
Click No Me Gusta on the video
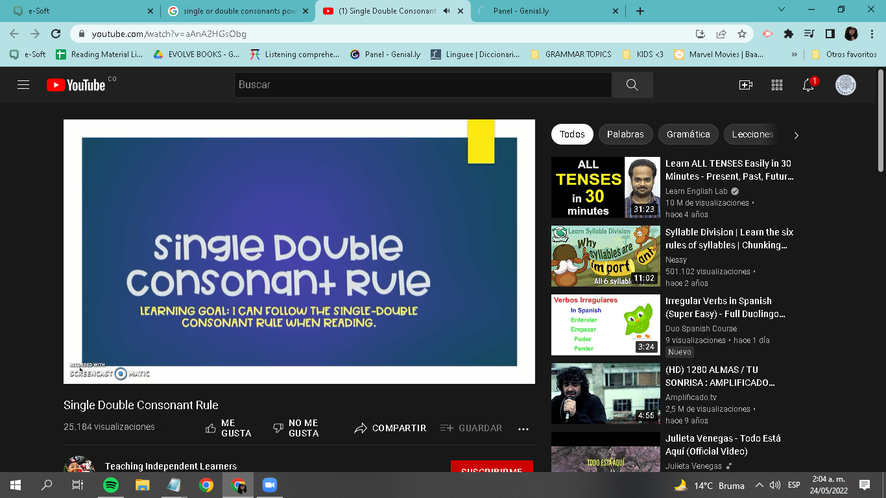click(x=278, y=427)
